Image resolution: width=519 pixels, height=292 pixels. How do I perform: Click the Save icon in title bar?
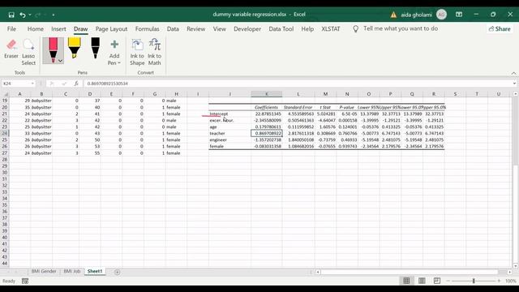point(11,15)
